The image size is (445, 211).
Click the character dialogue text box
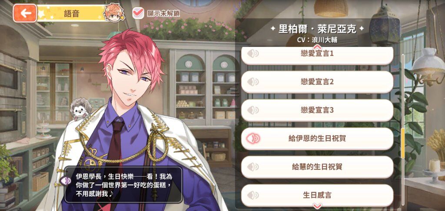(x=123, y=184)
